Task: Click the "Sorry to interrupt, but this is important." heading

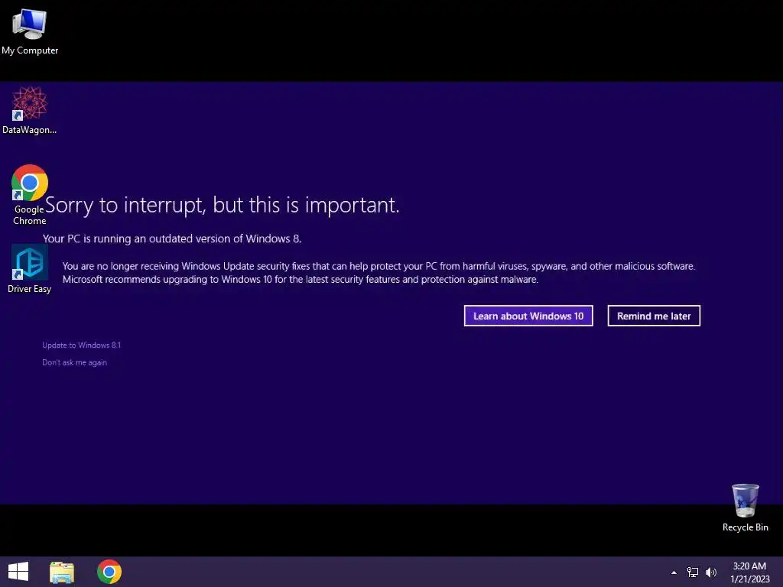Action: pyautogui.click(x=223, y=205)
